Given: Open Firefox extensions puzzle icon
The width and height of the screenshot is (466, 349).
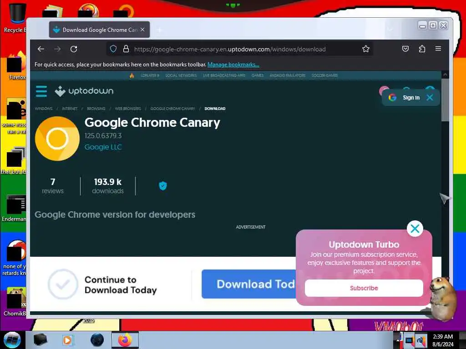Looking at the screenshot, I should pyautogui.click(x=422, y=49).
